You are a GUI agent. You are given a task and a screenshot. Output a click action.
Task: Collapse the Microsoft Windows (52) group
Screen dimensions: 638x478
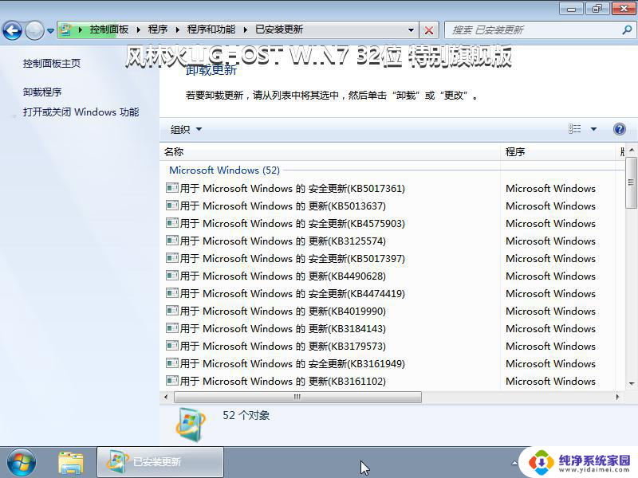tap(224, 170)
